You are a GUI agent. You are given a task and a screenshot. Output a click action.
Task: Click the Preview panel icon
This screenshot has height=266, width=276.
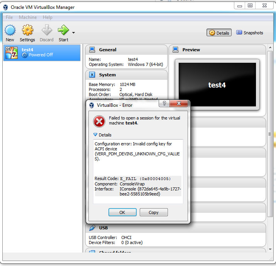(176, 50)
